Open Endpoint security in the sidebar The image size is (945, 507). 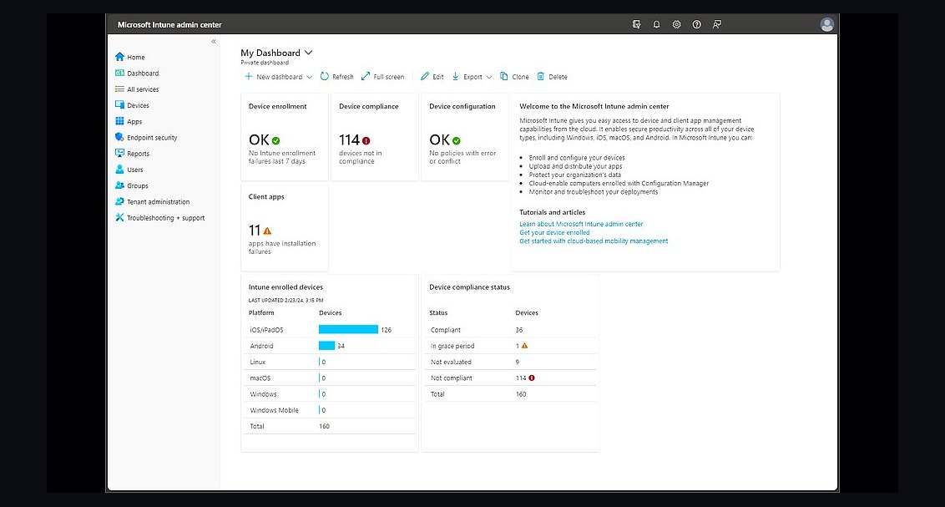[x=146, y=138]
